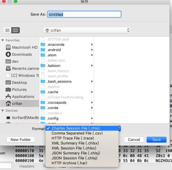Screen dimensions: 172x170
Task: Click the Save As filename field
Action: tap(84, 14)
